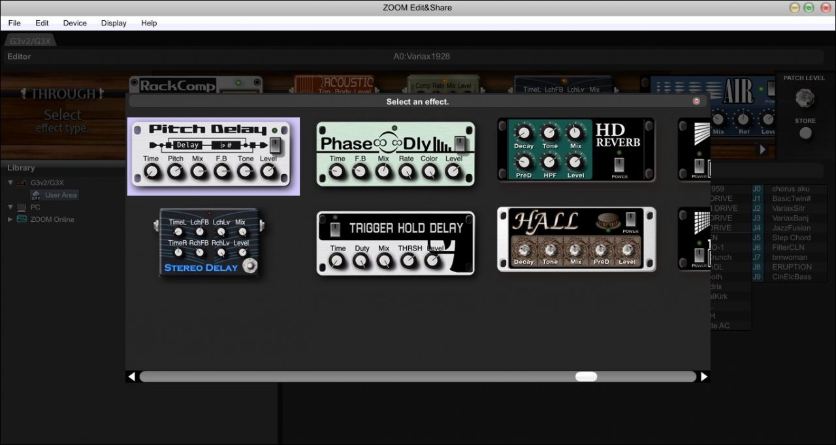This screenshot has height=445, width=836.
Task: Click the Pitch knob on Pitch Delay
Action: [175, 171]
